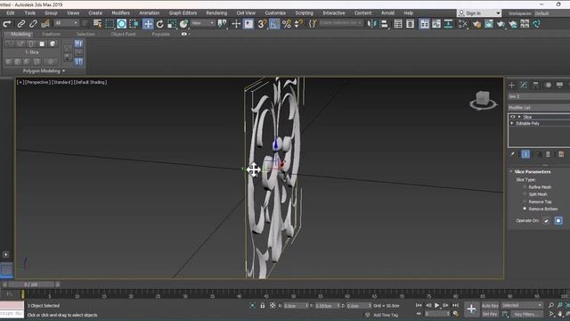
Task: Activate Select and Rotate tool
Action: coord(160,24)
